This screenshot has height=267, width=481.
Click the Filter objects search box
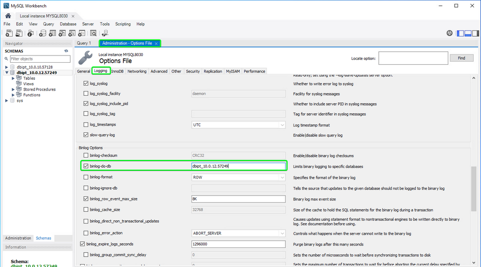point(40,59)
